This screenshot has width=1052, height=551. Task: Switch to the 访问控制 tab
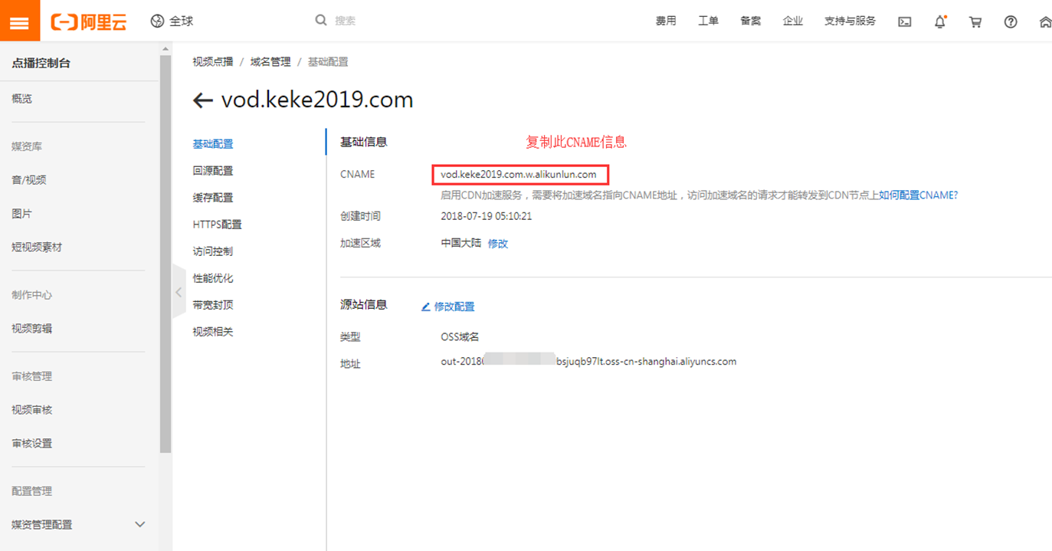[x=213, y=251]
